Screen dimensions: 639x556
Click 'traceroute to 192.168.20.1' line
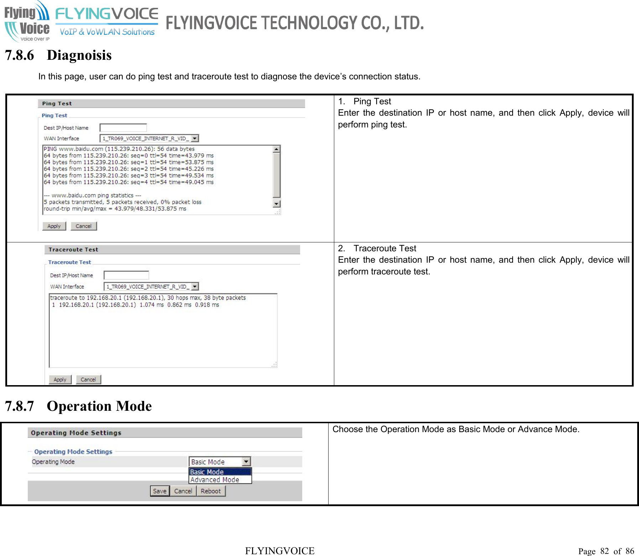pos(148,298)
